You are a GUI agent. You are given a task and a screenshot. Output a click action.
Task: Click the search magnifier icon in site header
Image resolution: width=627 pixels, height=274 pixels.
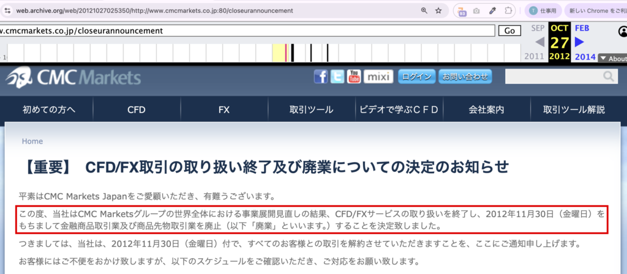(x=609, y=76)
